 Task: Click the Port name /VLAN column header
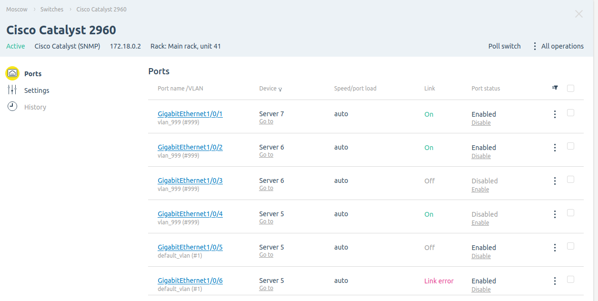click(x=180, y=88)
